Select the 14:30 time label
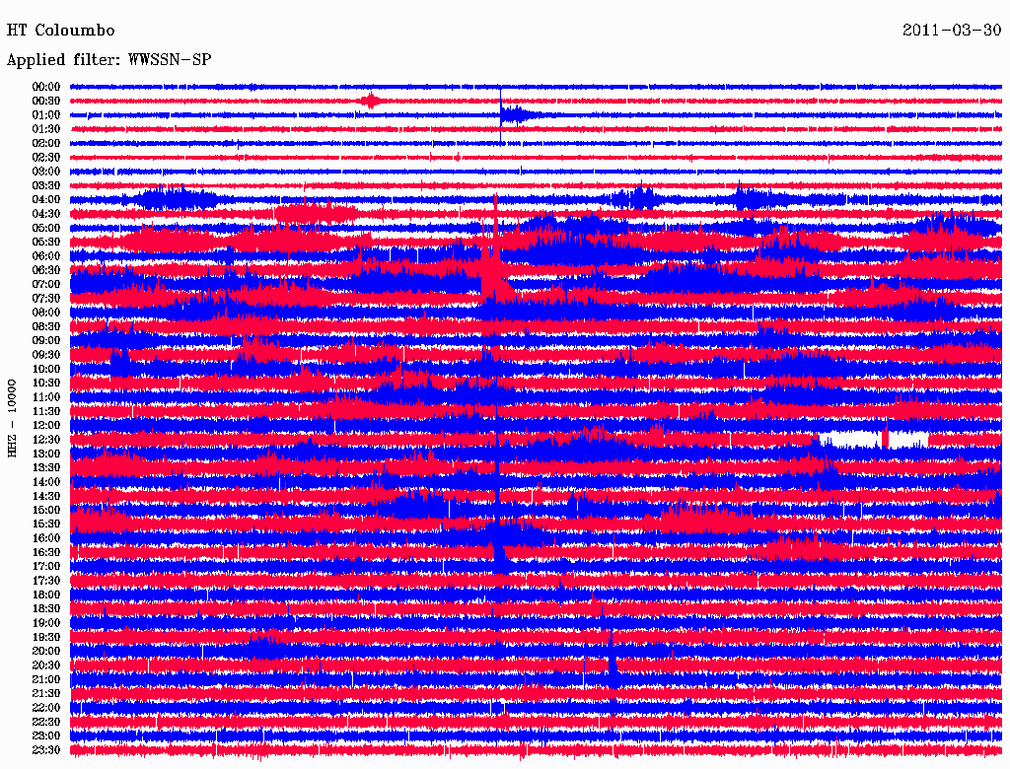Viewport: 1010px width, 769px height. 45,496
